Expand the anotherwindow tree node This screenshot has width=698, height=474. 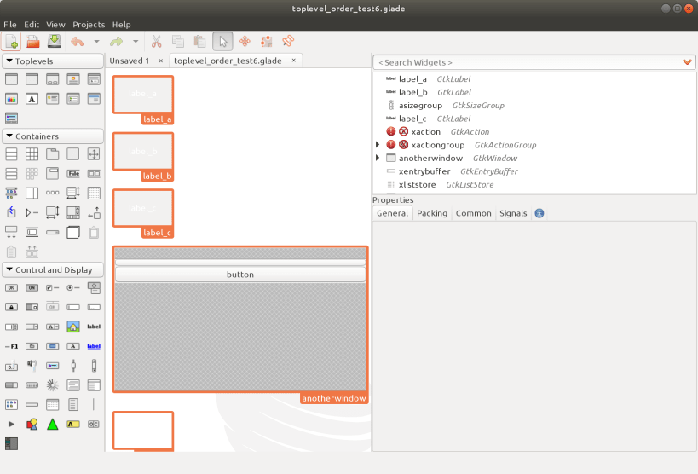pos(378,158)
